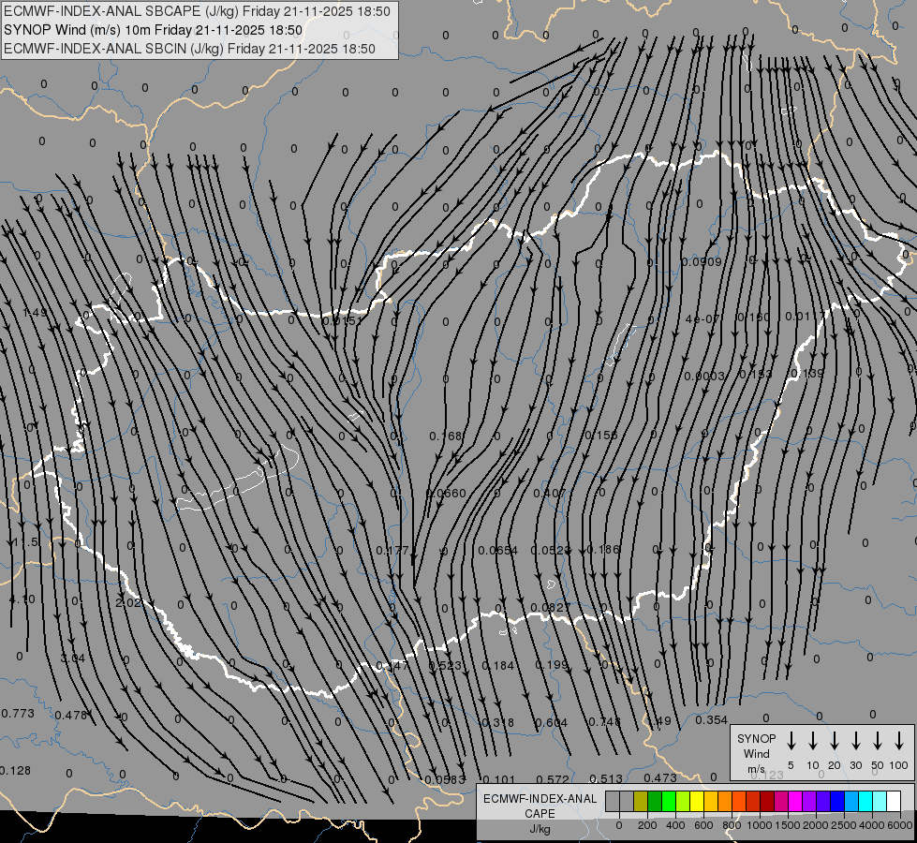Click the 0.572 grid value
Image resolution: width=917 pixels, height=843 pixels.
[552, 779]
